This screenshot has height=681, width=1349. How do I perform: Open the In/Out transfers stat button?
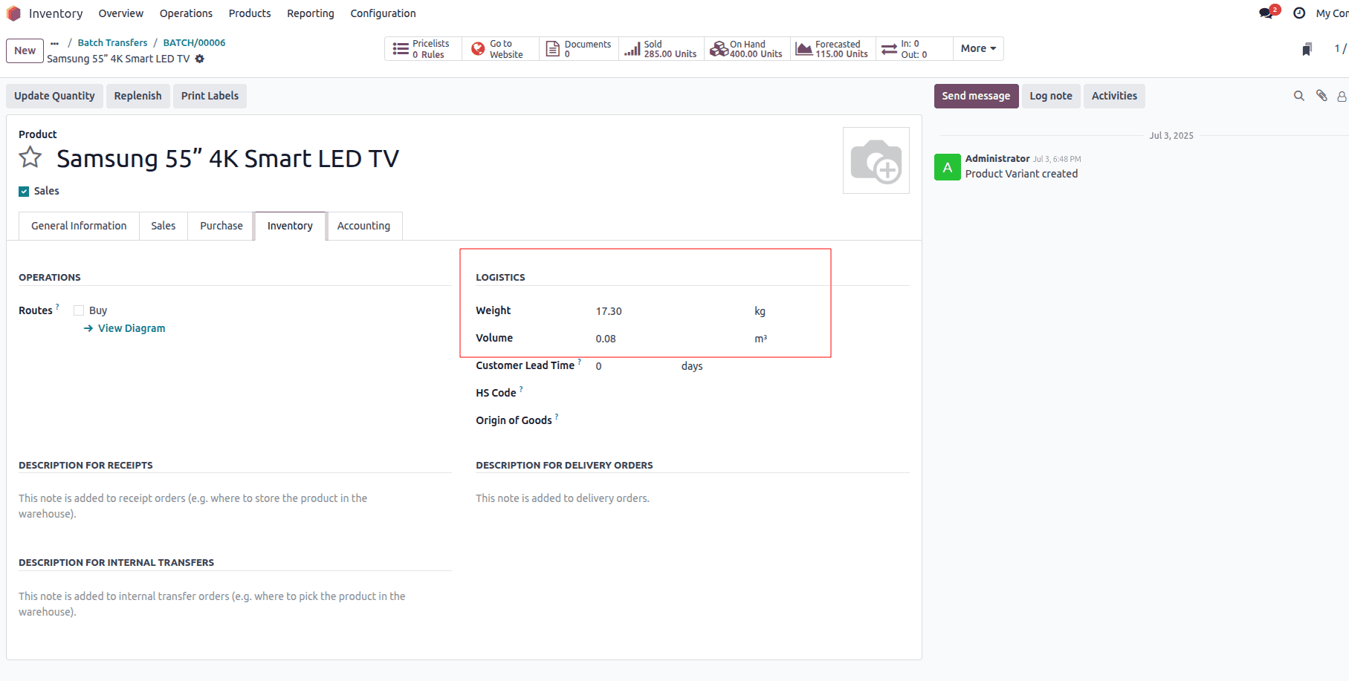click(913, 49)
